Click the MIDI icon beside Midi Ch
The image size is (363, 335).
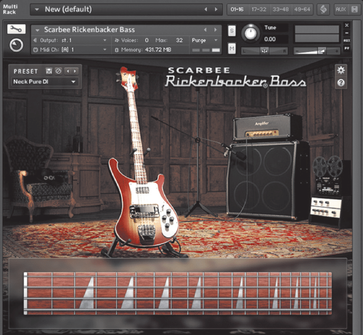35,50
